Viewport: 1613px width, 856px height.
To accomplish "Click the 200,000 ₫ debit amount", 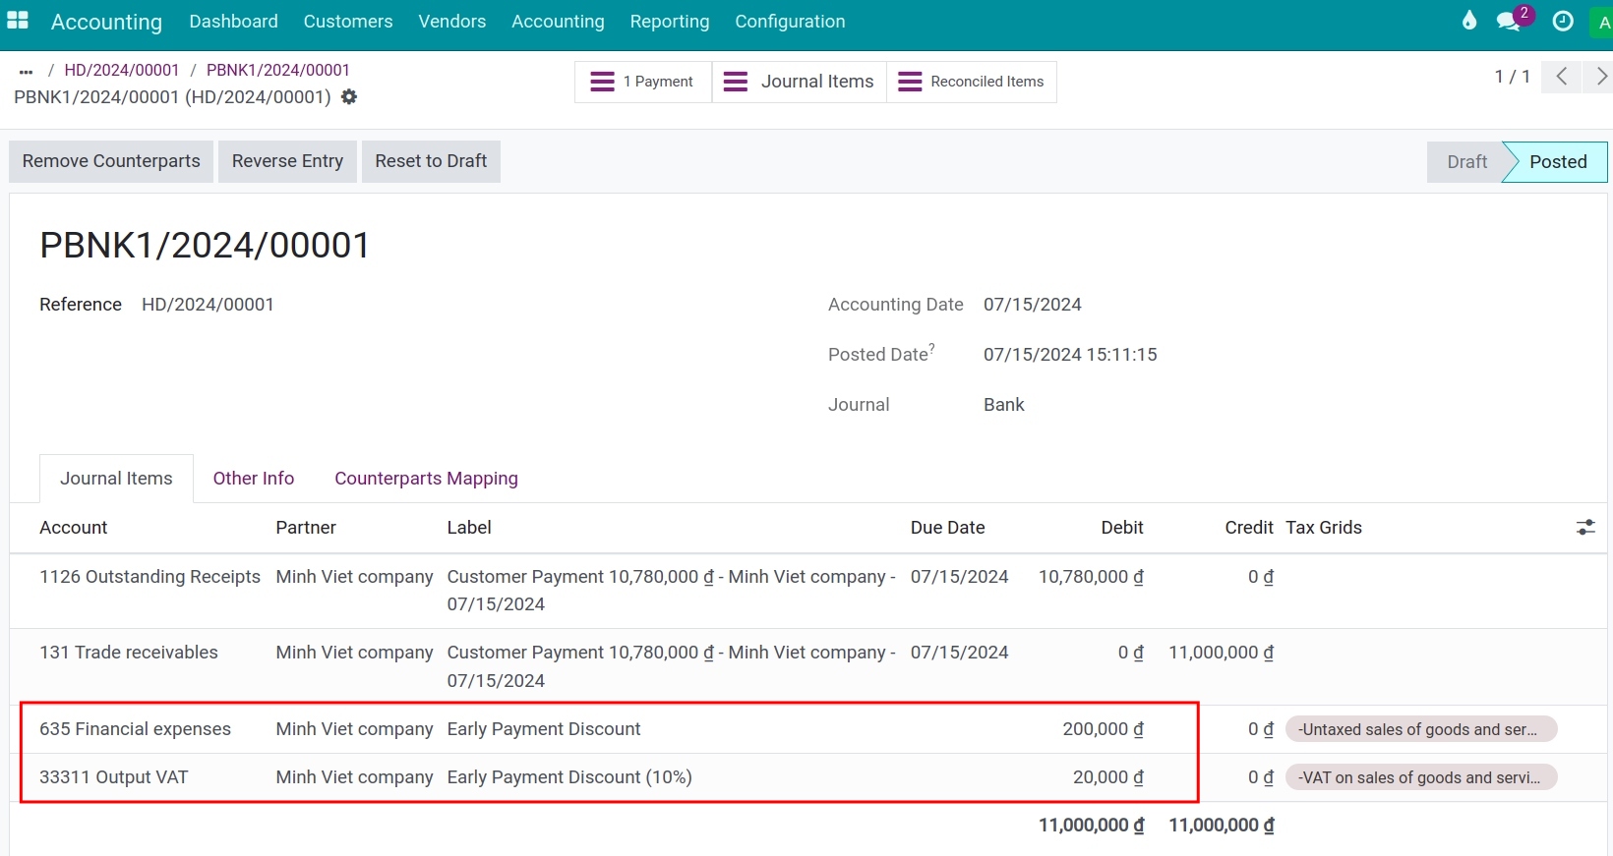I will click(1103, 729).
